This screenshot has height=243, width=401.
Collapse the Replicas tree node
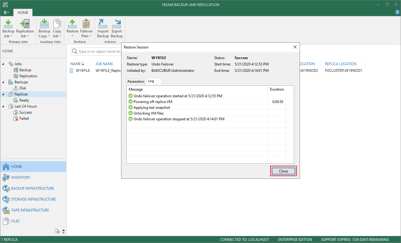click(3, 94)
